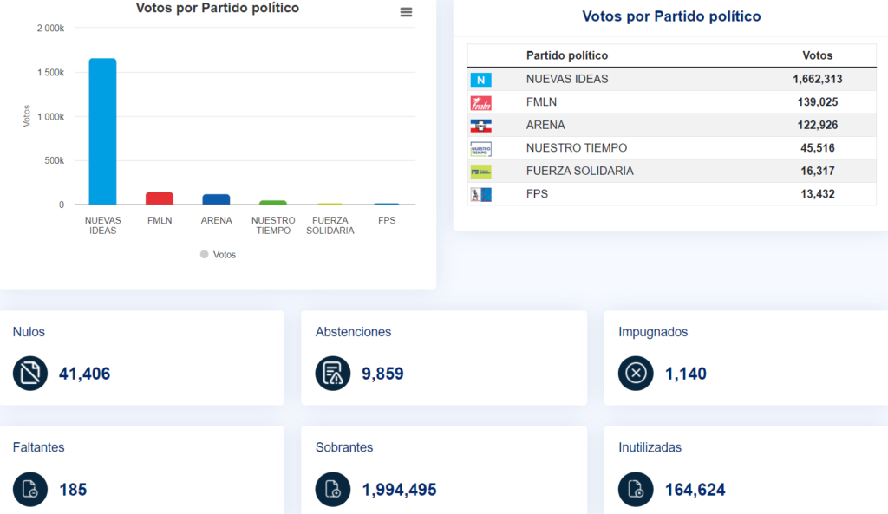This screenshot has height=514, width=888.
Task: Click the FMLN party logo
Action: tap(480, 103)
